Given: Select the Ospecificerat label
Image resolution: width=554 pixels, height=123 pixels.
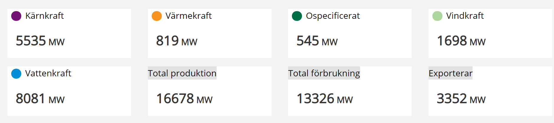Looking at the screenshot, I should [x=333, y=16].
